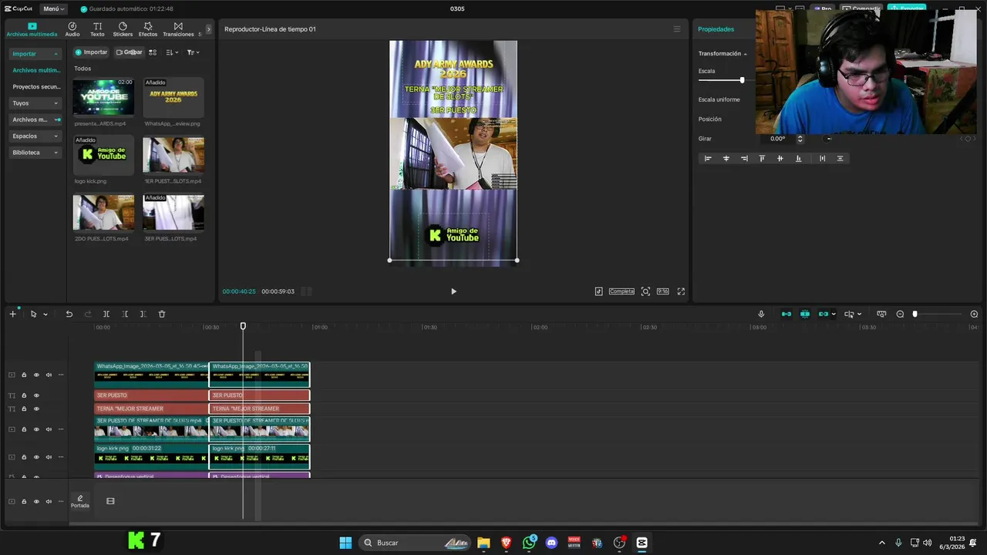Select the 2DO PUES...LOTS.mp4 thumbnail
Viewport: 987px width, 555px height.
[103, 213]
